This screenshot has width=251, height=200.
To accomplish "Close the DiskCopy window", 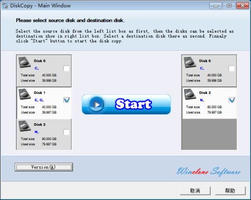I will 243,6.
